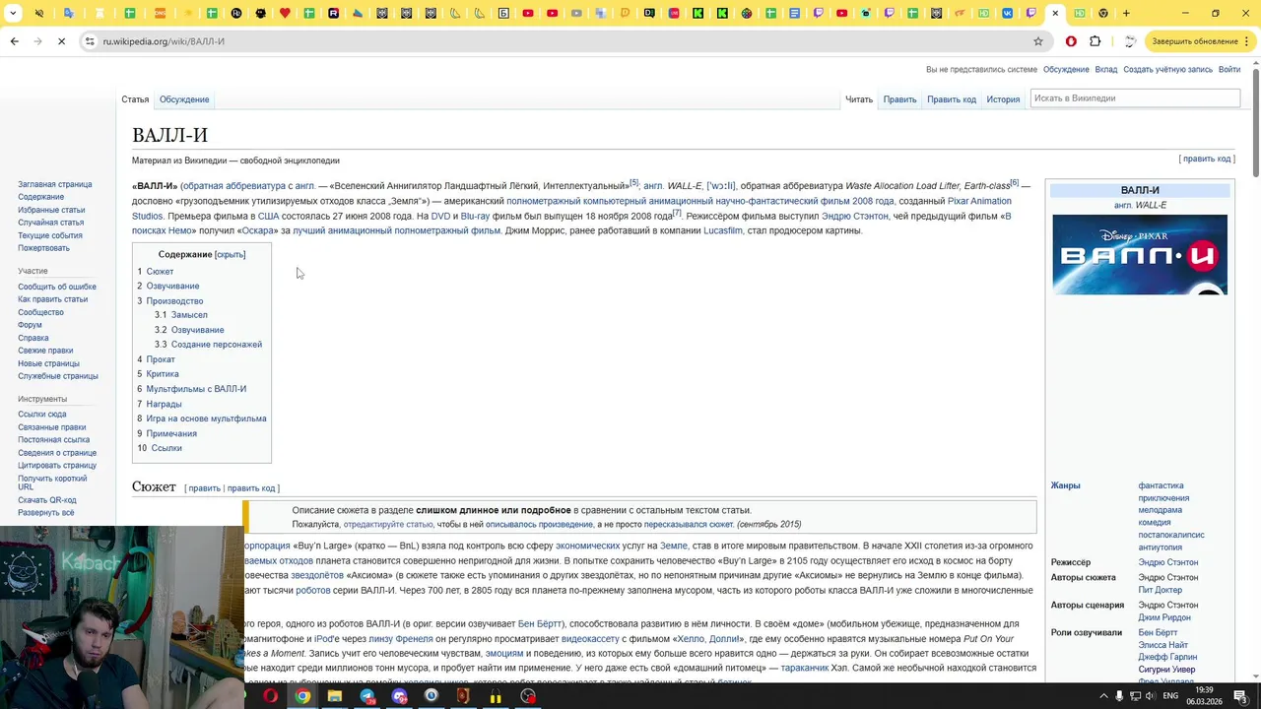Go to Примечания in contents

click(171, 434)
